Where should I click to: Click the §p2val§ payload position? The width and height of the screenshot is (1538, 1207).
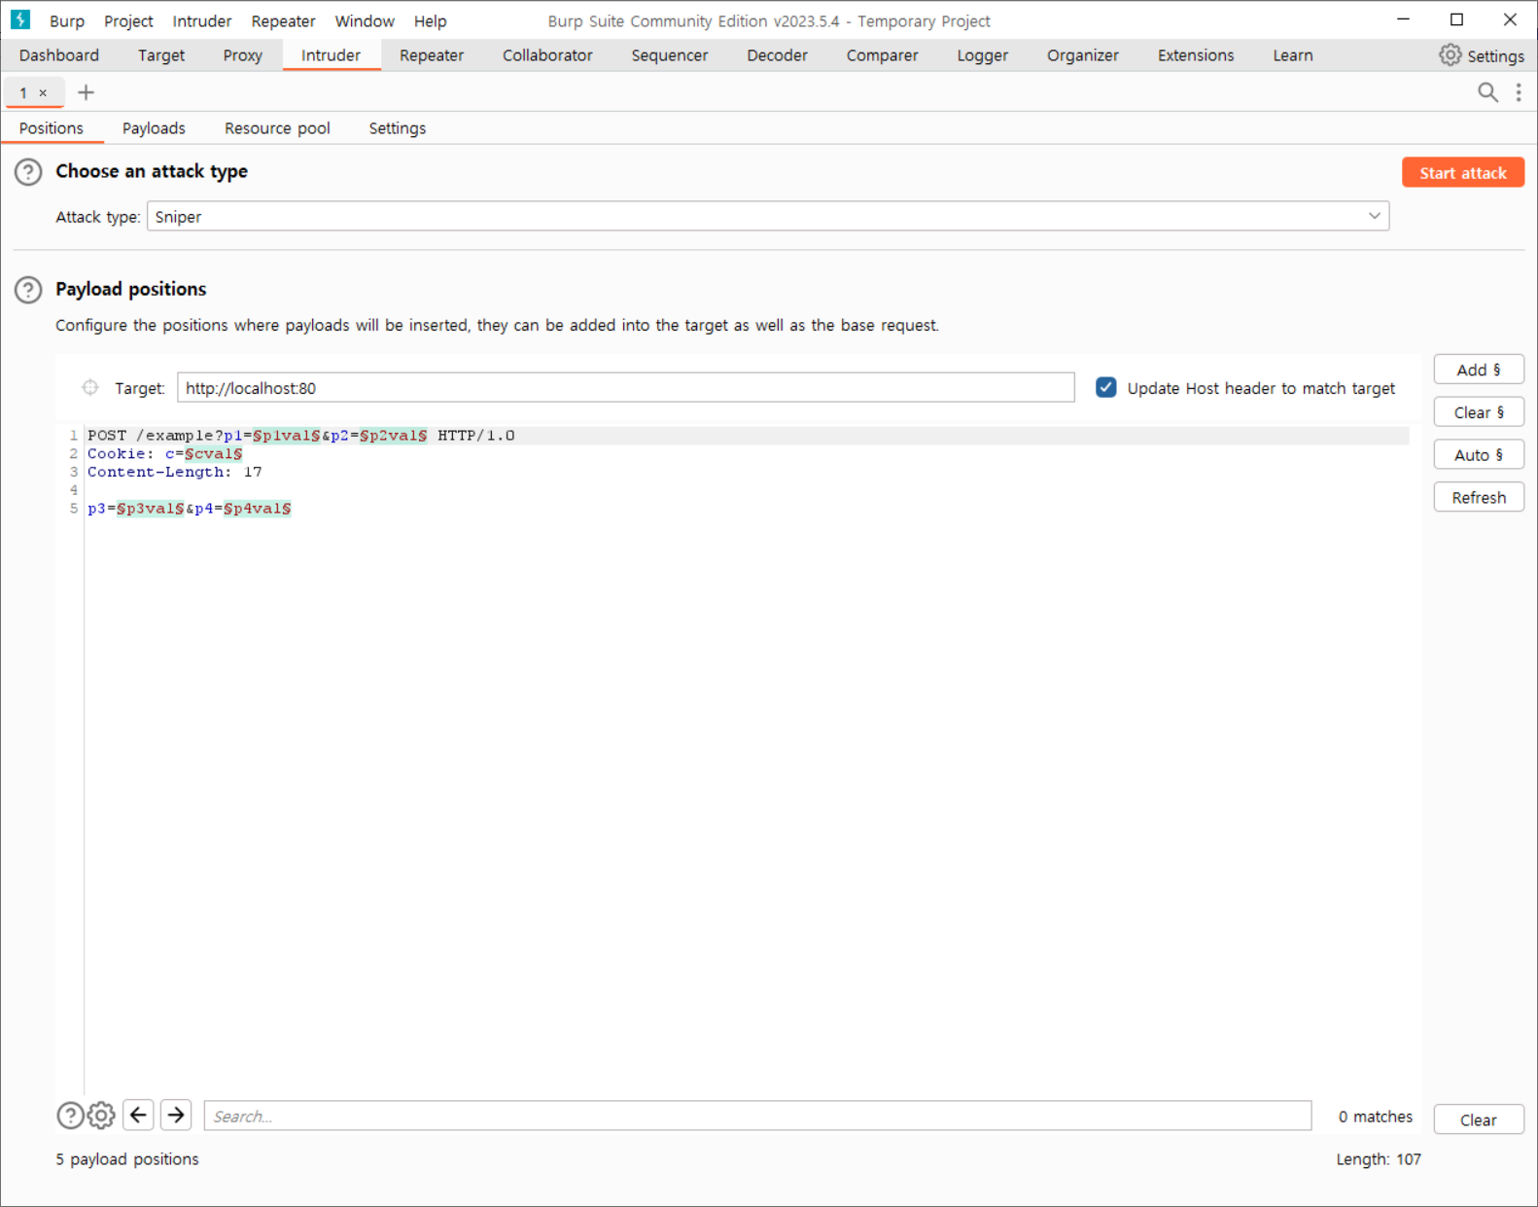(x=393, y=436)
